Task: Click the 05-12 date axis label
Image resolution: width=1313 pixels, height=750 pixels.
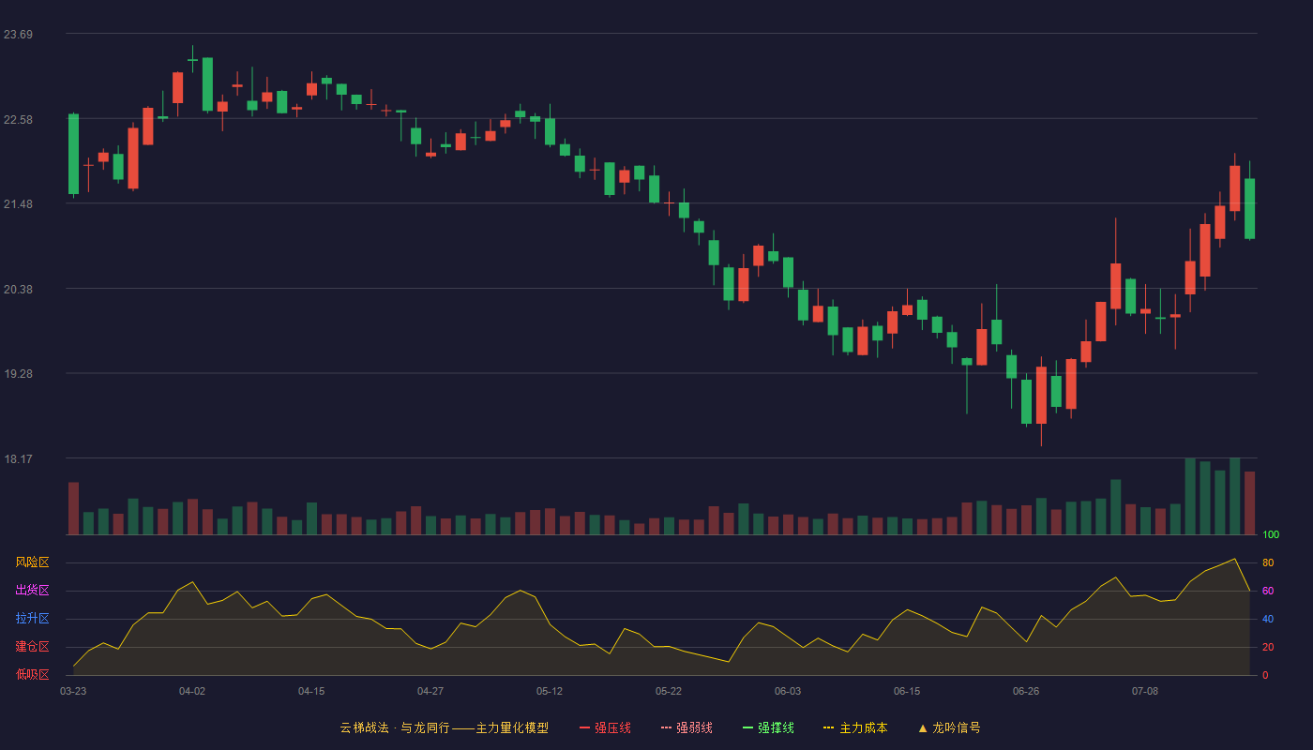Action: [550, 691]
